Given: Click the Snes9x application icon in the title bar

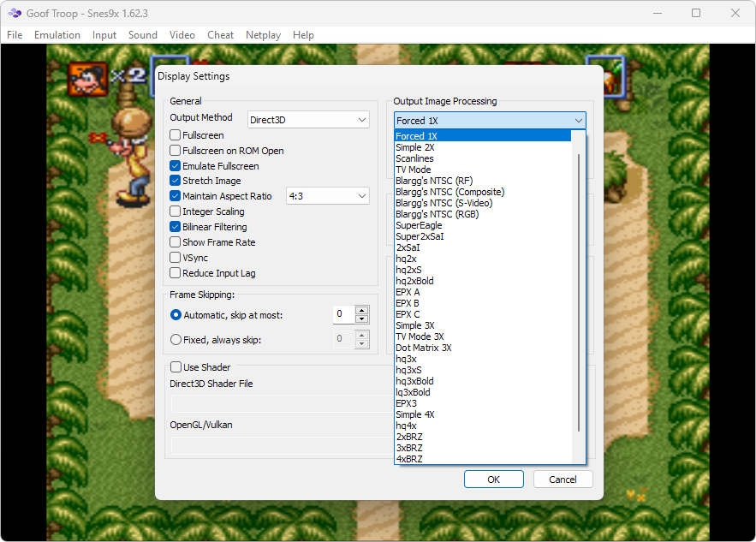Looking at the screenshot, I should pyautogui.click(x=15, y=13).
